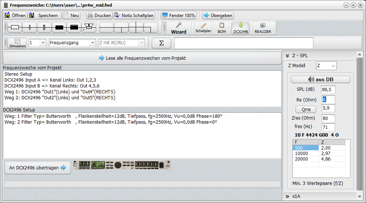Click the DCX2496 device image
This screenshot has width=366, height=203.
(x=122, y=165)
